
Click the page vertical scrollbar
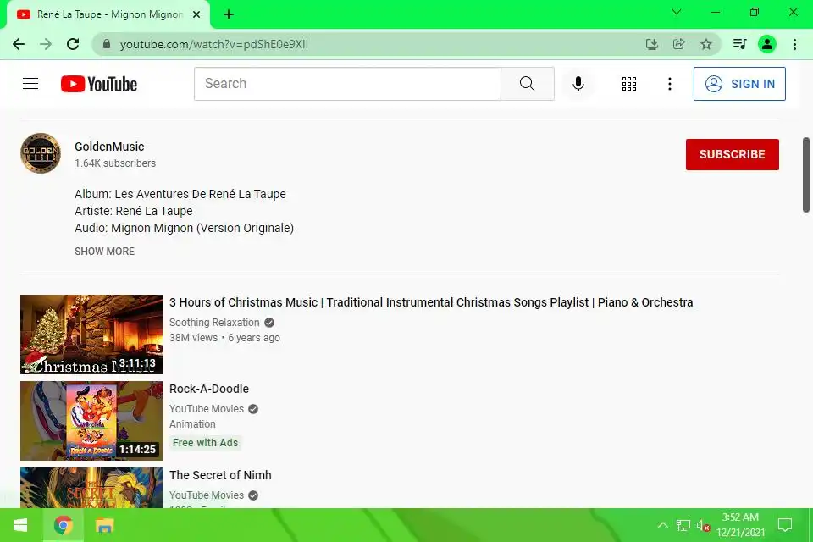pos(806,174)
